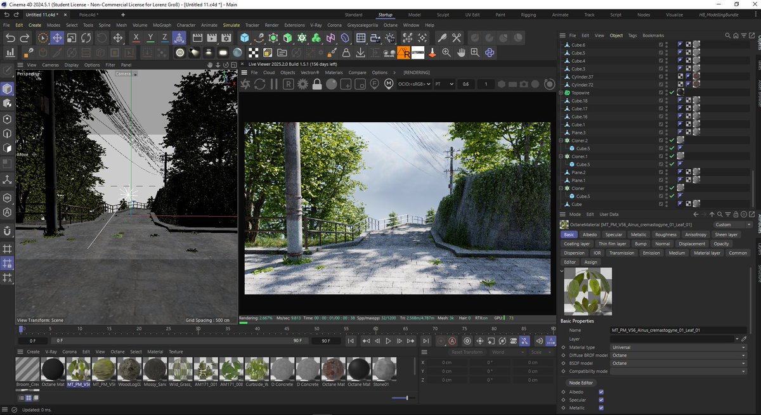Viewport: 761px width, 415px height.
Task: Open the MoGraph menu
Action: [x=162, y=25]
